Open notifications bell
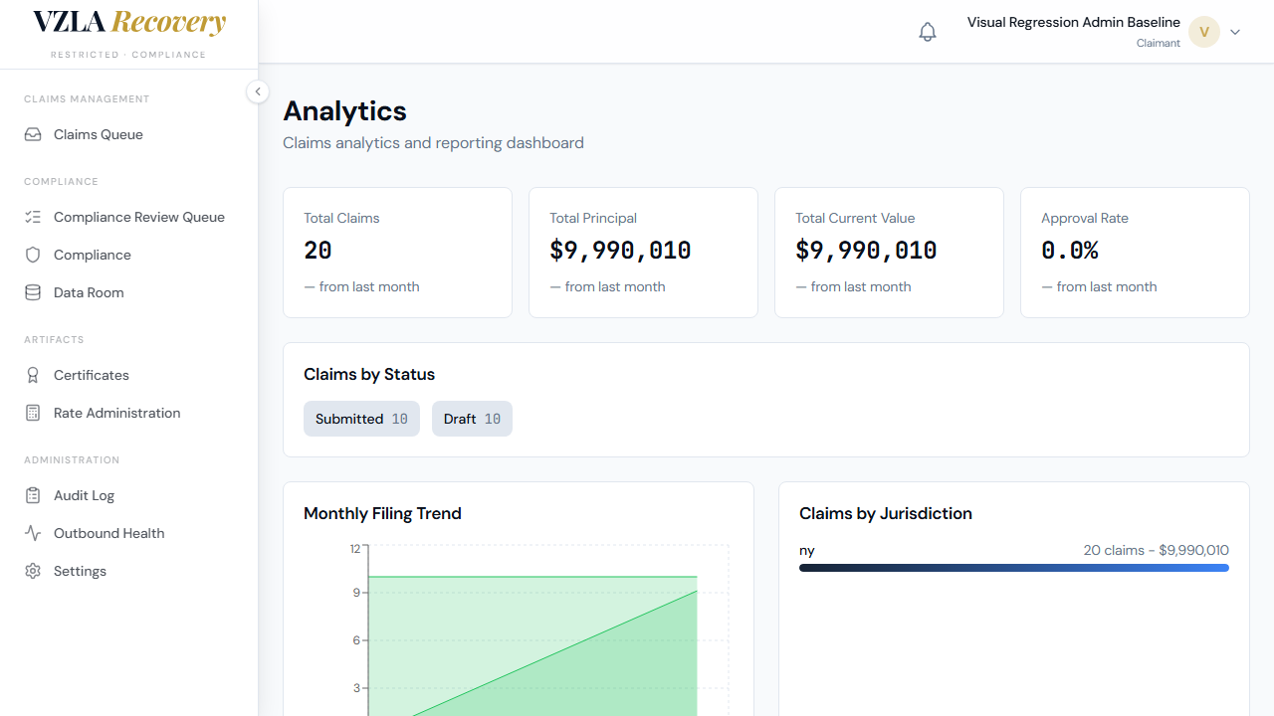The width and height of the screenshot is (1274, 716). click(928, 32)
